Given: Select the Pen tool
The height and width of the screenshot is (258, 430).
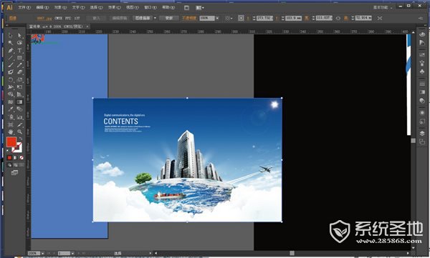Looking at the screenshot, I should tap(11, 50).
